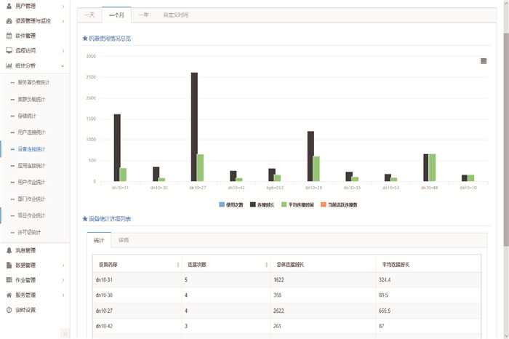
Task: Switch to the 一年 time range tab
Action: pos(143,15)
